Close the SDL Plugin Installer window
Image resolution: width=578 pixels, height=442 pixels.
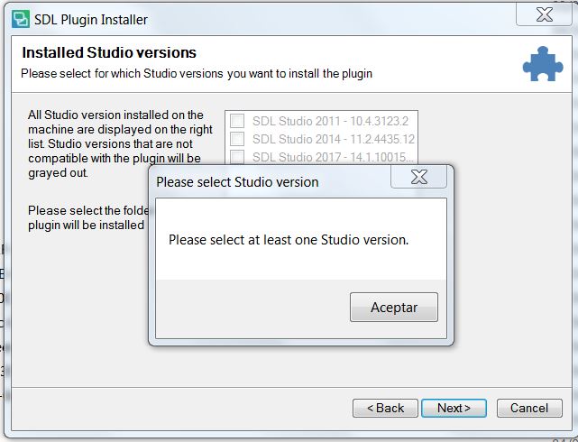point(544,14)
